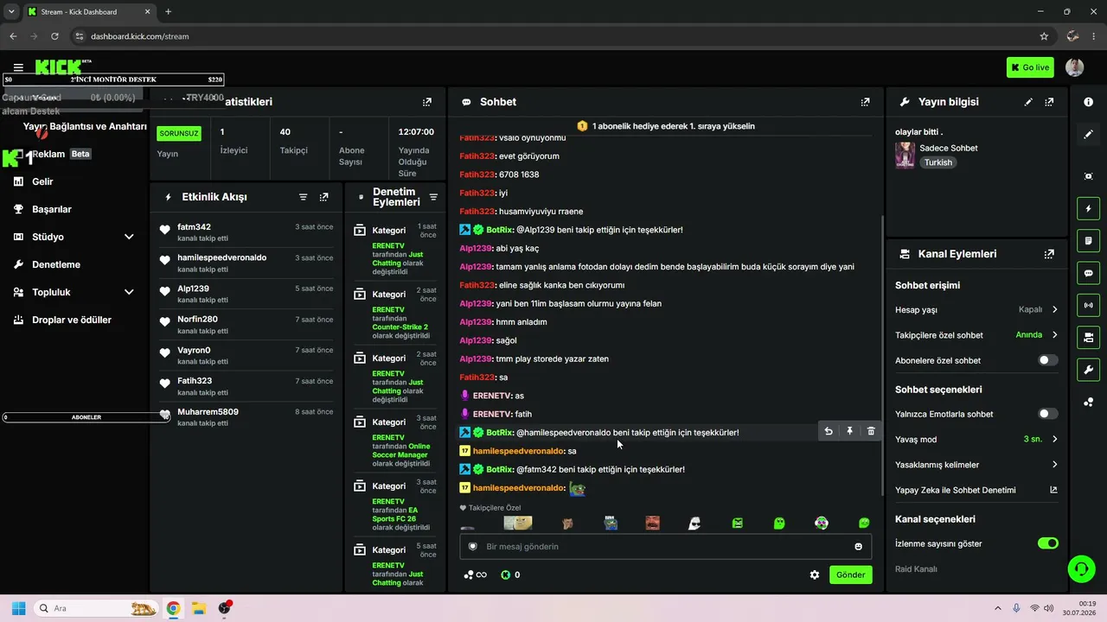Reply to the highlighted BotRix message
Screen dimensions: 1107x622
[x=829, y=431]
